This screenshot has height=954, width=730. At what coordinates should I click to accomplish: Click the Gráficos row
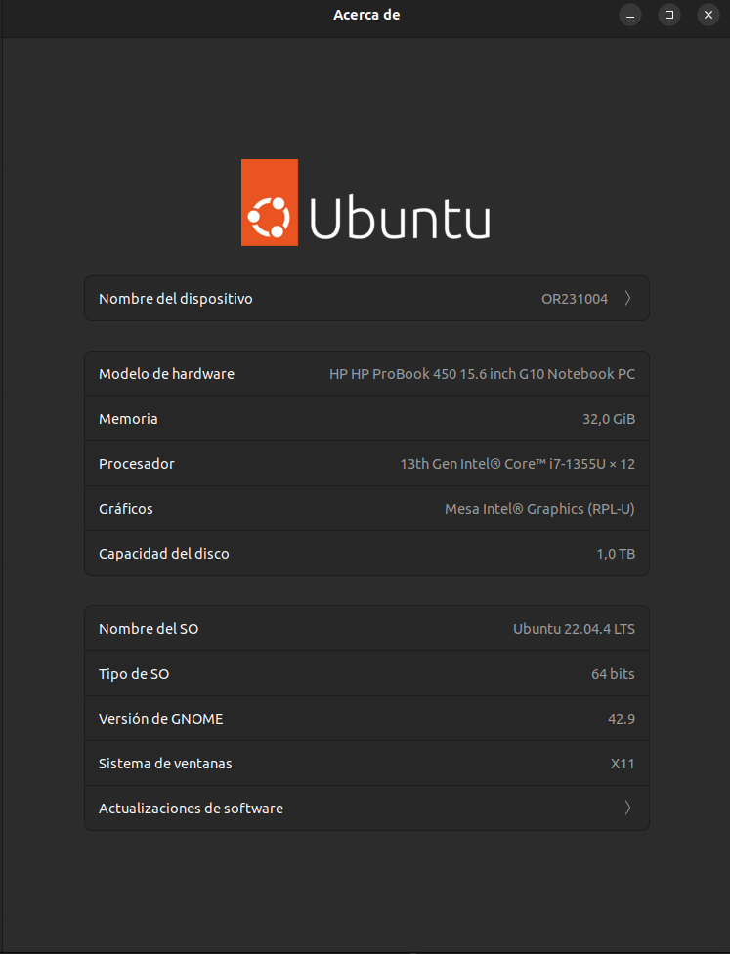(x=366, y=508)
